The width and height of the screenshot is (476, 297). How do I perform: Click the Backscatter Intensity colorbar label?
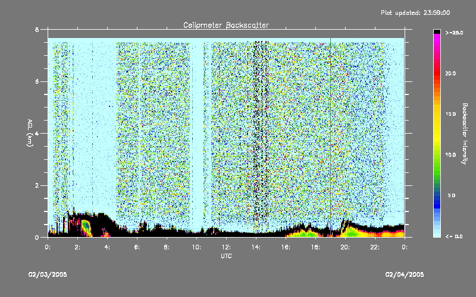[x=465, y=134]
